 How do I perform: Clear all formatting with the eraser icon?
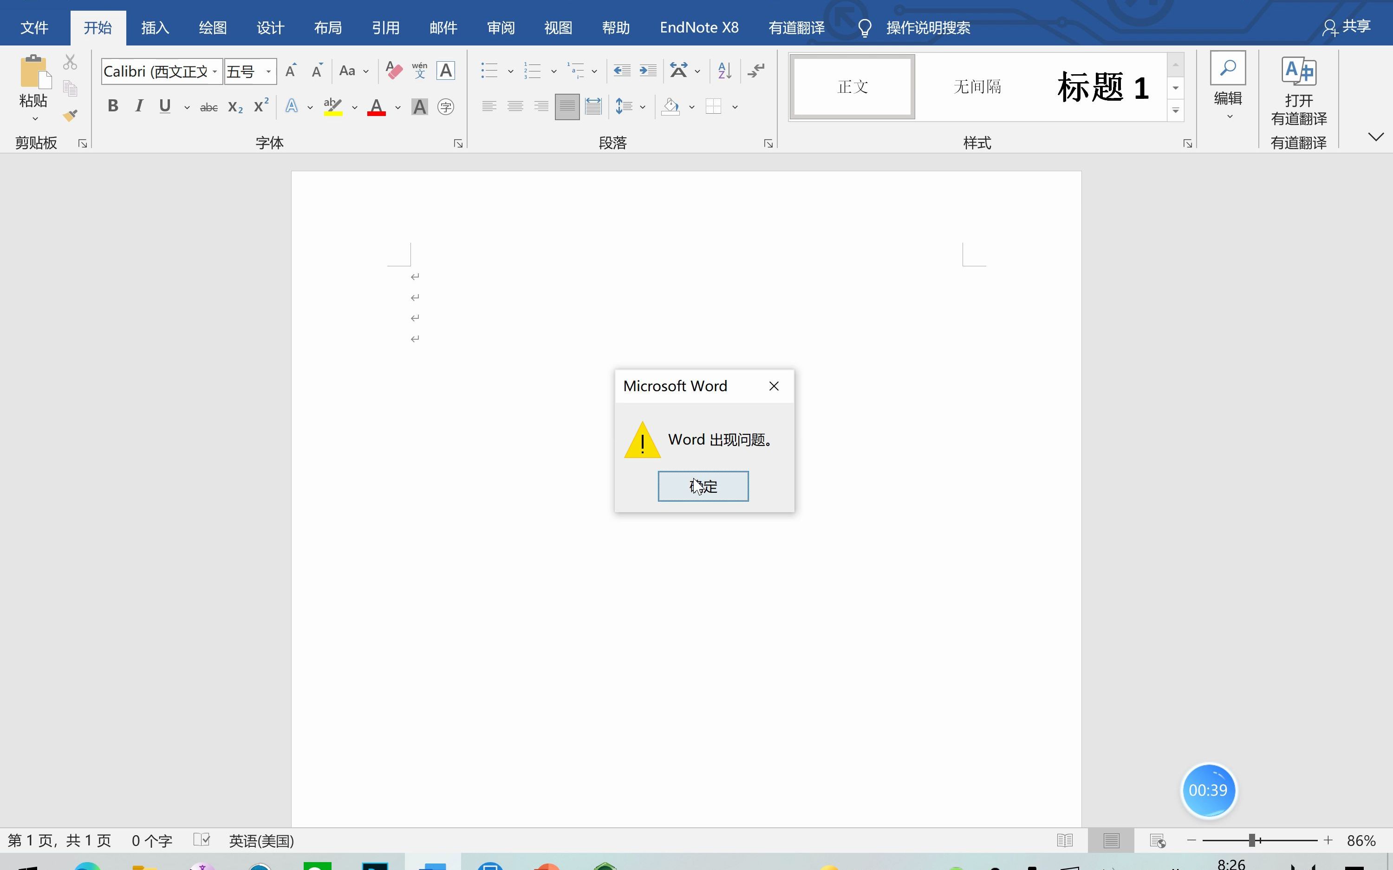click(393, 70)
